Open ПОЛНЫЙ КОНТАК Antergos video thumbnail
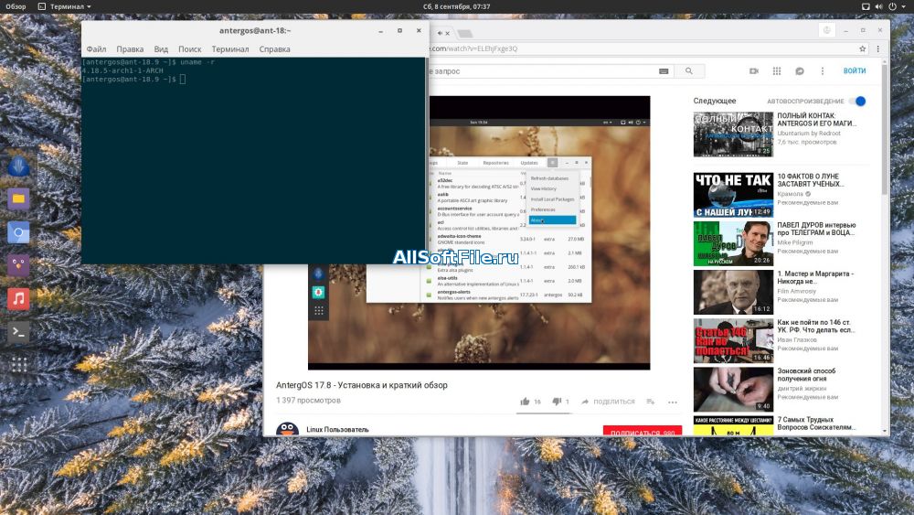Screen dimensions: 914x515 [x=733, y=134]
